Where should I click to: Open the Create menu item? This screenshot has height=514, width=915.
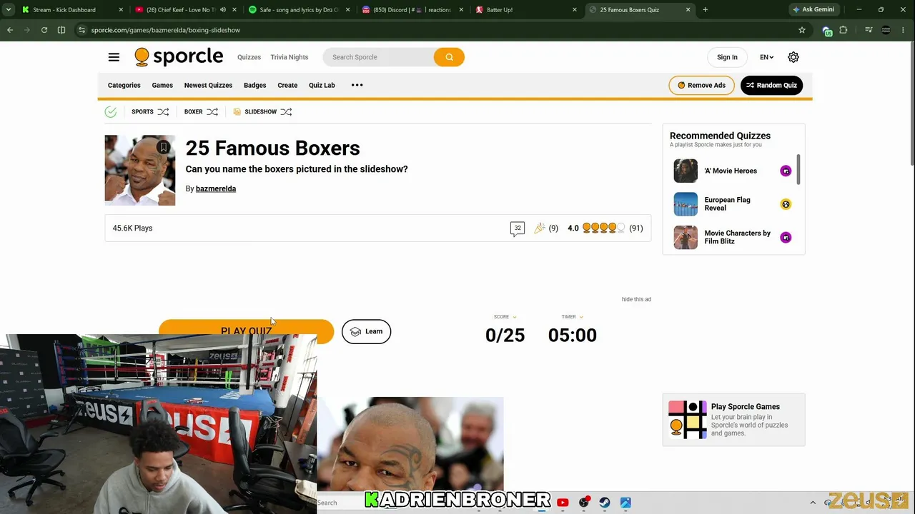(287, 85)
